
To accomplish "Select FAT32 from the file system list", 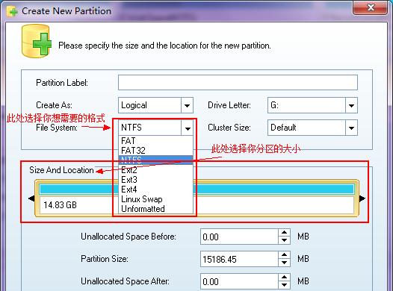I will [155, 151].
